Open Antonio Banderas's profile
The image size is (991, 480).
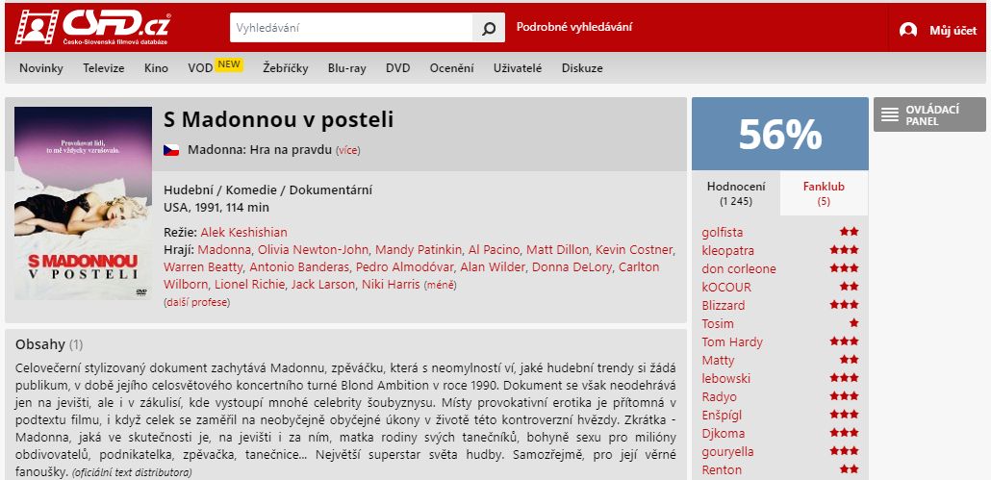299,267
